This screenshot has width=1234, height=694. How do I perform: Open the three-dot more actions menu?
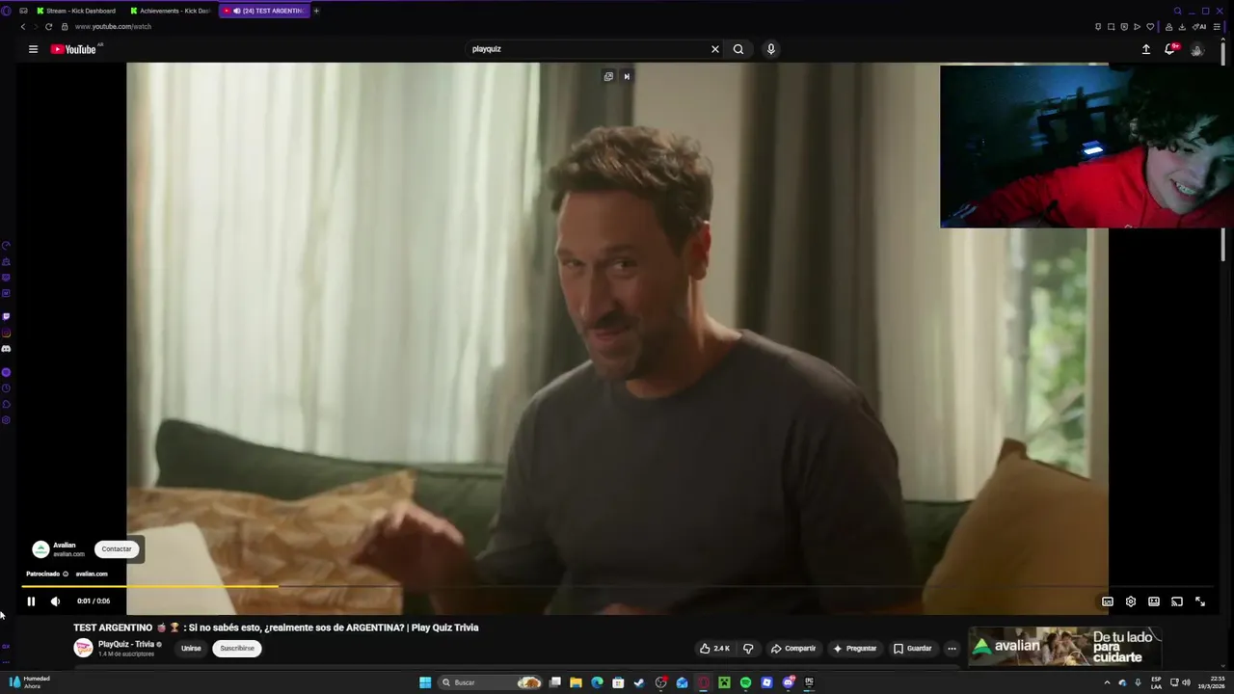952,649
